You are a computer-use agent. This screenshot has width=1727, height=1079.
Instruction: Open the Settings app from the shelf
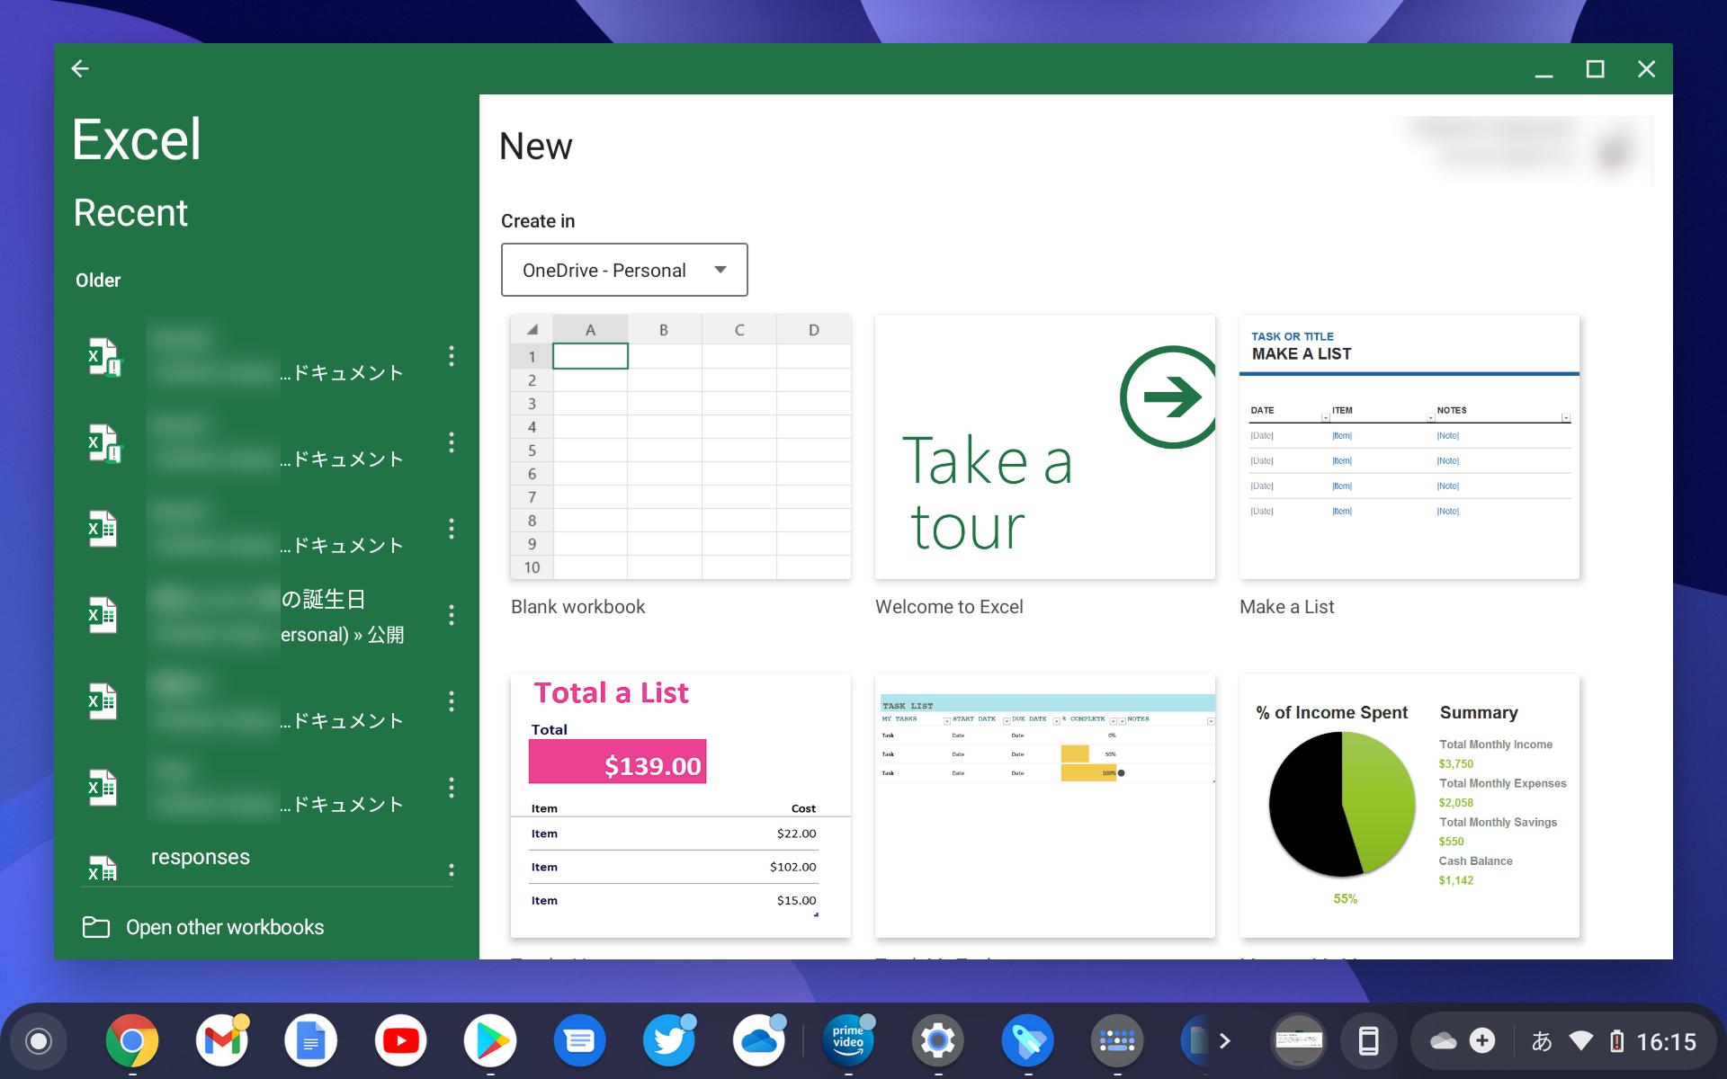(x=938, y=1040)
